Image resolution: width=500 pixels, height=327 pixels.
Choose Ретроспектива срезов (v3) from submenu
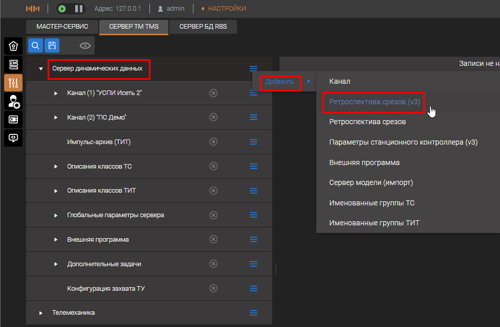pos(374,102)
